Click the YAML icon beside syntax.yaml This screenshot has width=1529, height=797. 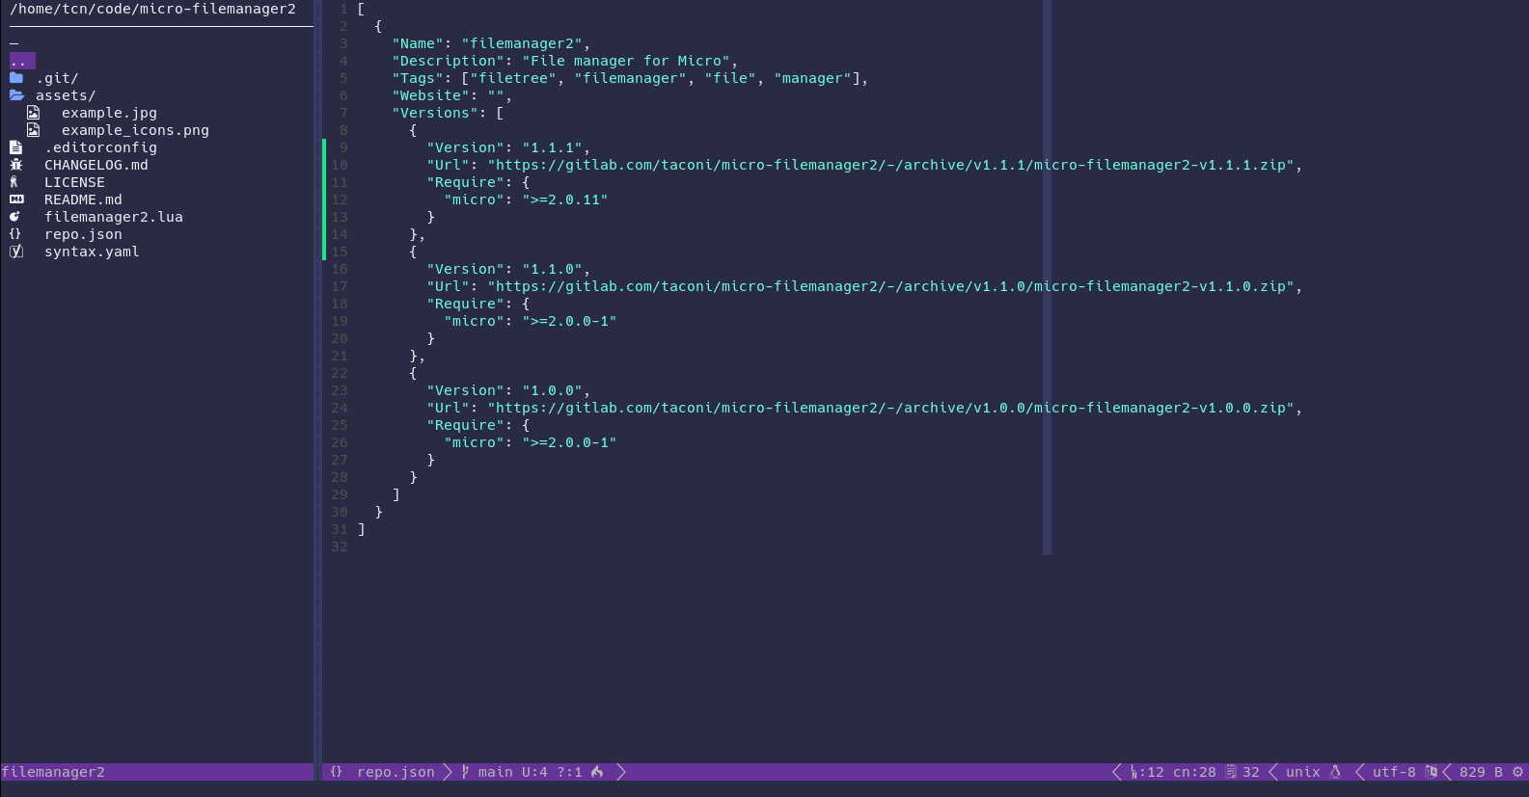coord(15,252)
